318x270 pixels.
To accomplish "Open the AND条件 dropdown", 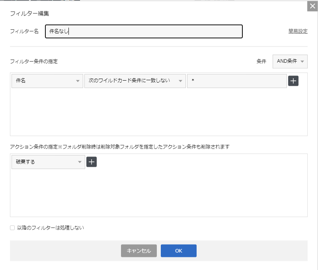I will click(290, 62).
